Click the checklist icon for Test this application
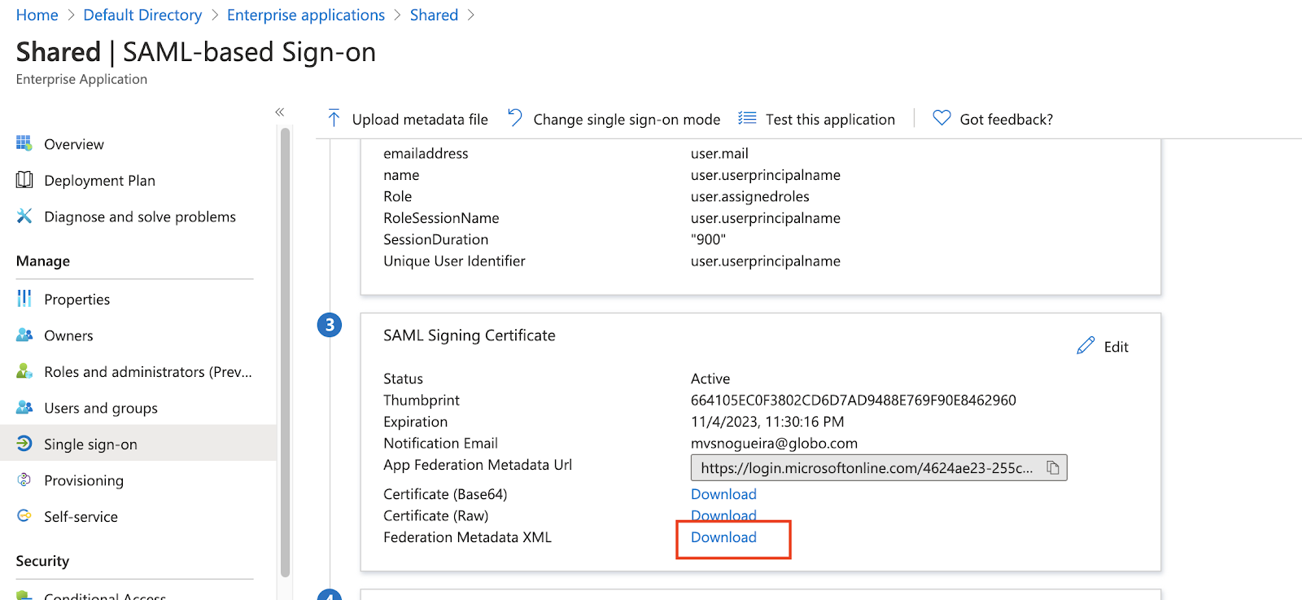This screenshot has width=1302, height=600. click(747, 119)
